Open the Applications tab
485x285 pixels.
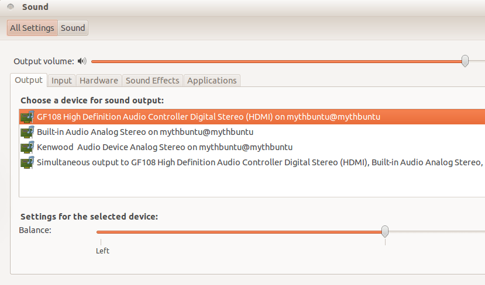click(x=212, y=81)
